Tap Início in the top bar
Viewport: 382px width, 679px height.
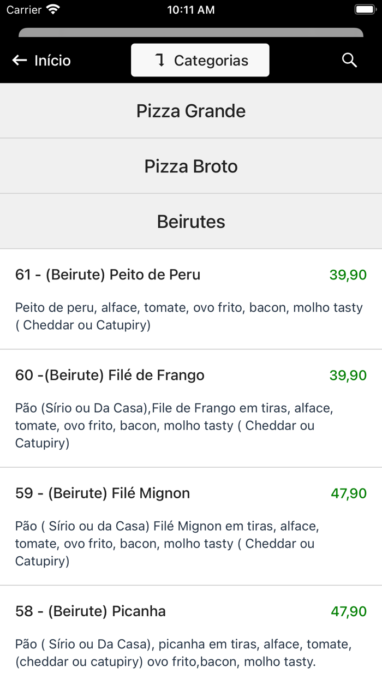click(52, 60)
